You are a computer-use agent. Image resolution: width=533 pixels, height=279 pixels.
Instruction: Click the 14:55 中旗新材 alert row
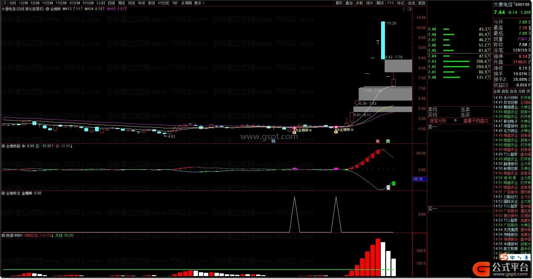(512, 244)
